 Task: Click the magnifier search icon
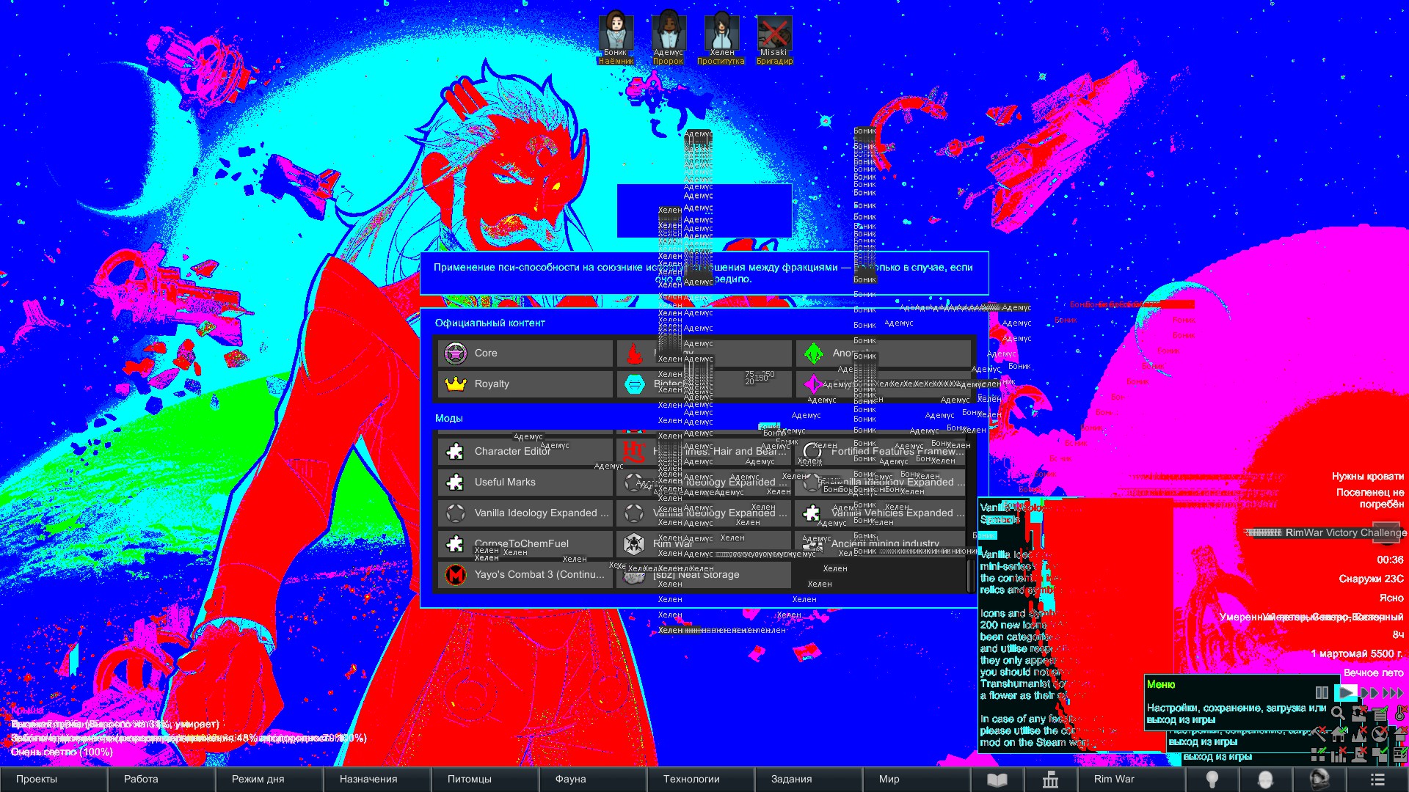[1338, 713]
